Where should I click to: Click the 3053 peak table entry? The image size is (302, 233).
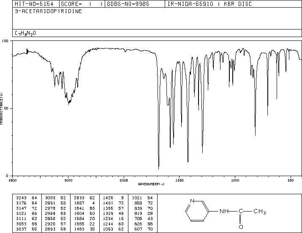coord(27,224)
